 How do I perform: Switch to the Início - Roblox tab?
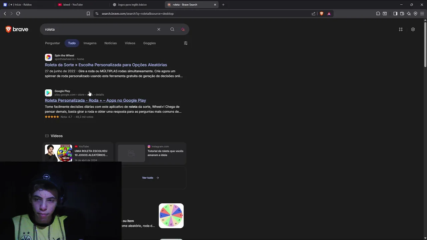(27, 5)
